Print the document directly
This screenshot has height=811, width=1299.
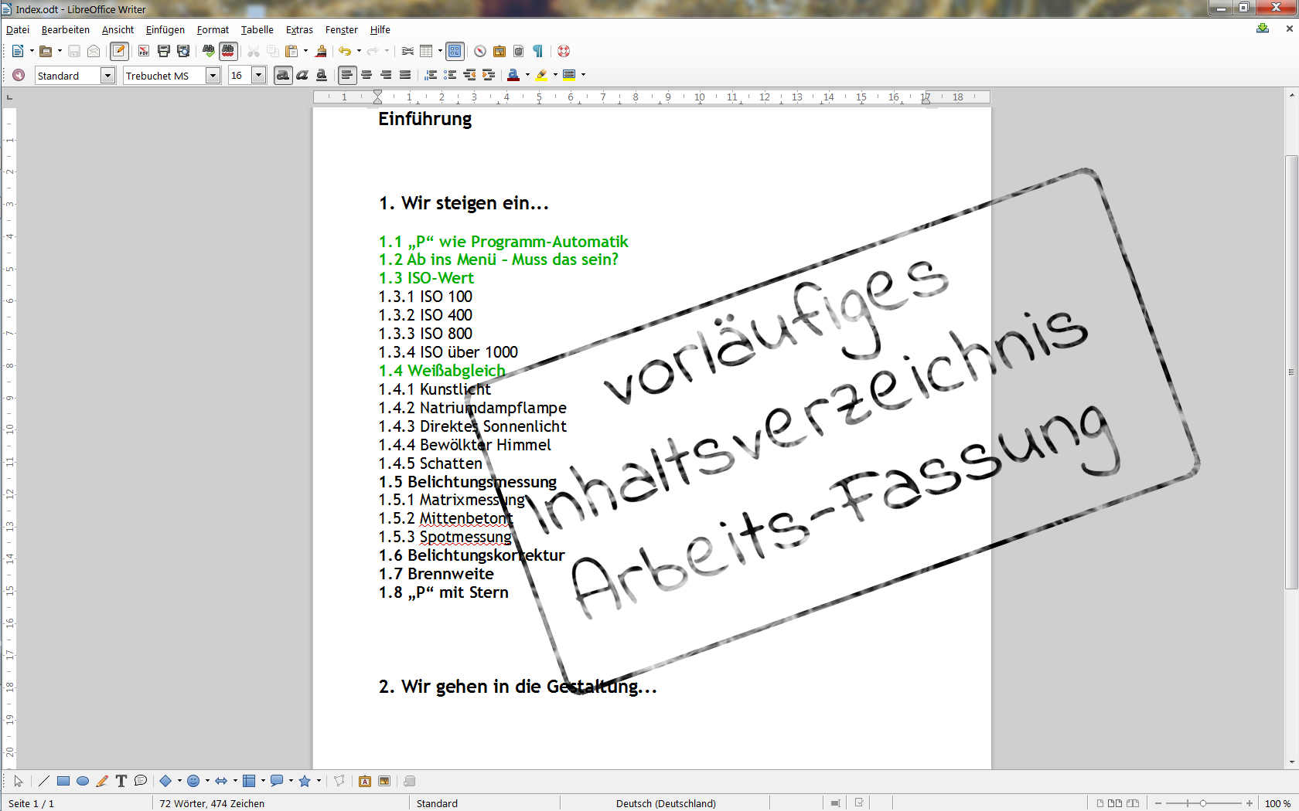[163, 51]
